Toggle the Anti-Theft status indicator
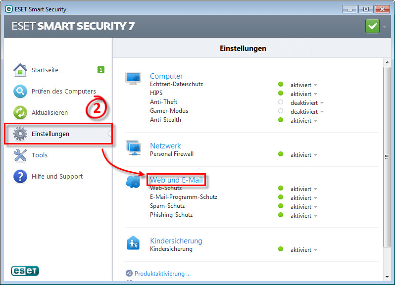Image resolution: width=395 pixels, height=285 pixels. pos(281,103)
